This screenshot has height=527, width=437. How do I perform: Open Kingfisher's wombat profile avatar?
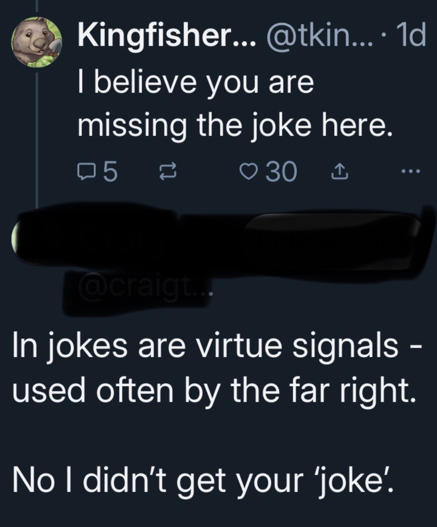click(x=36, y=43)
